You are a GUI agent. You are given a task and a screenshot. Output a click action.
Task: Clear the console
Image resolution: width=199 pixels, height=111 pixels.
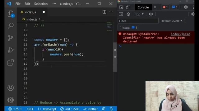click(128, 14)
